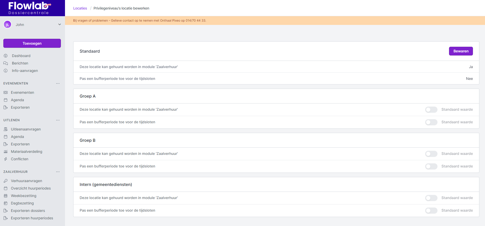The width and height of the screenshot is (485, 226).
Task: Click the Materiaalverdeling icon
Action: pos(6,152)
